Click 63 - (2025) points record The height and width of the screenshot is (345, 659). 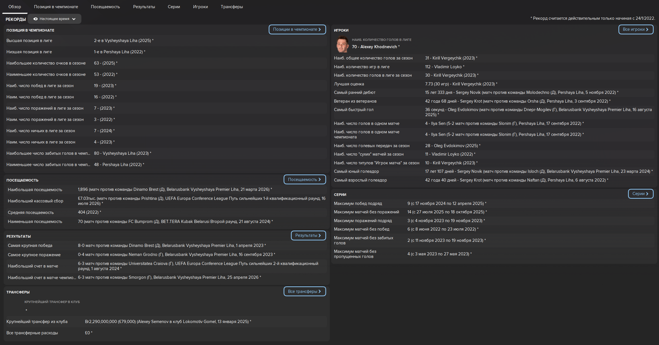106,63
